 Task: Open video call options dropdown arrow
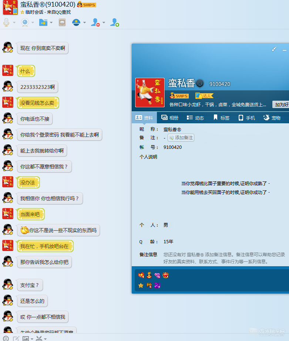[x=33, y=22]
